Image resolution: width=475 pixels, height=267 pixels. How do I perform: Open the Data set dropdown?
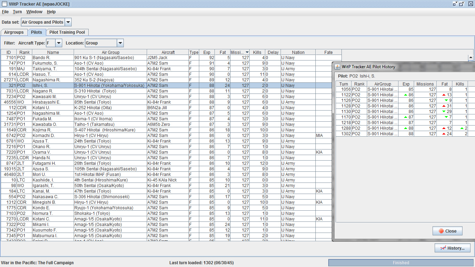coord(68,22)
